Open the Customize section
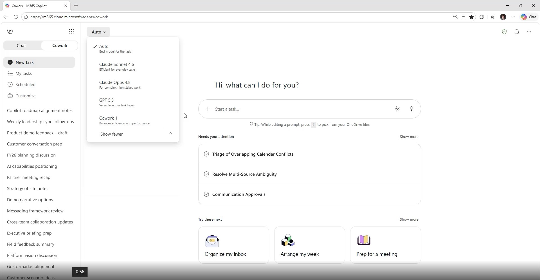Image resolution: width=540 pixels, height=280 pixels. (x=39, y=96)
